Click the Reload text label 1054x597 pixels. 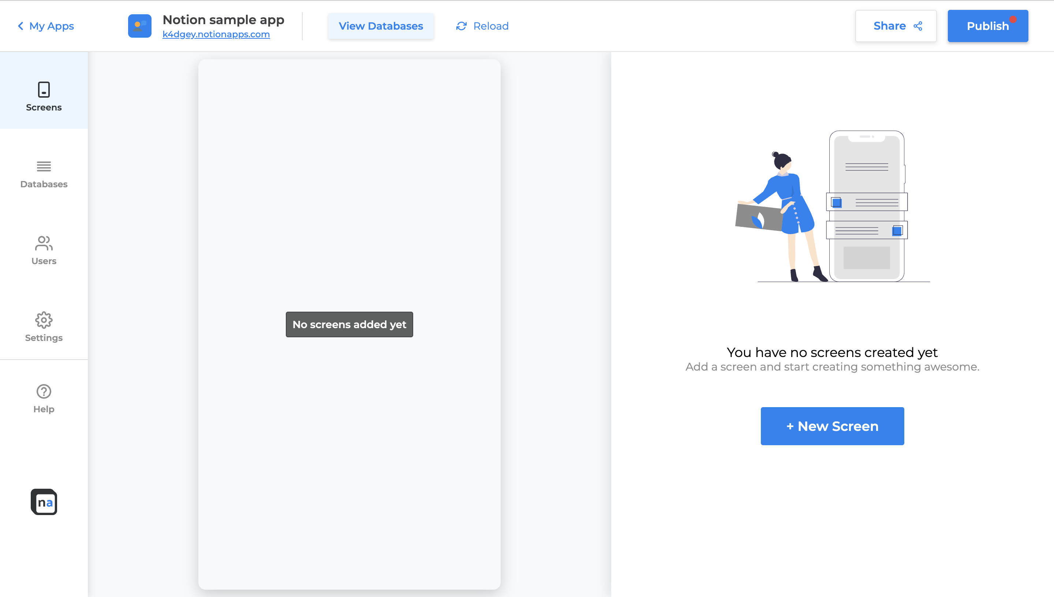(490, 26)
